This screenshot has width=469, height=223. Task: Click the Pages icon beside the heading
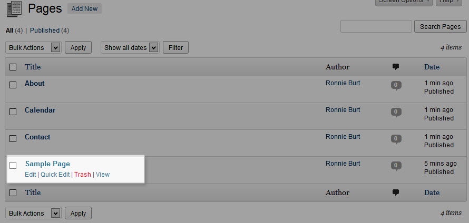[14, 8]
